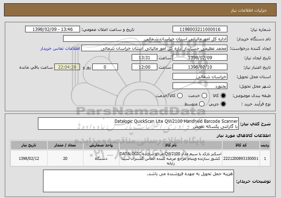
Task: Click the remaining days field showing 0
Action: [x=105, y=67]
